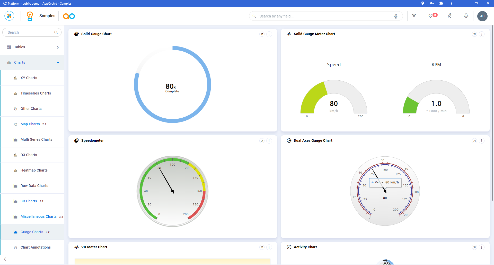Expand Activity Chart to full view

pos(474,247)
